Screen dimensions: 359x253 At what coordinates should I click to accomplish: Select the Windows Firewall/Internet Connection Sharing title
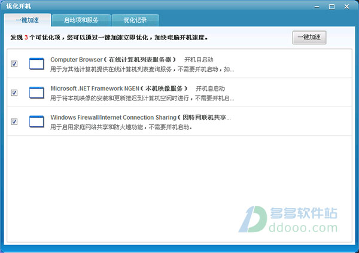pos(141,117)
